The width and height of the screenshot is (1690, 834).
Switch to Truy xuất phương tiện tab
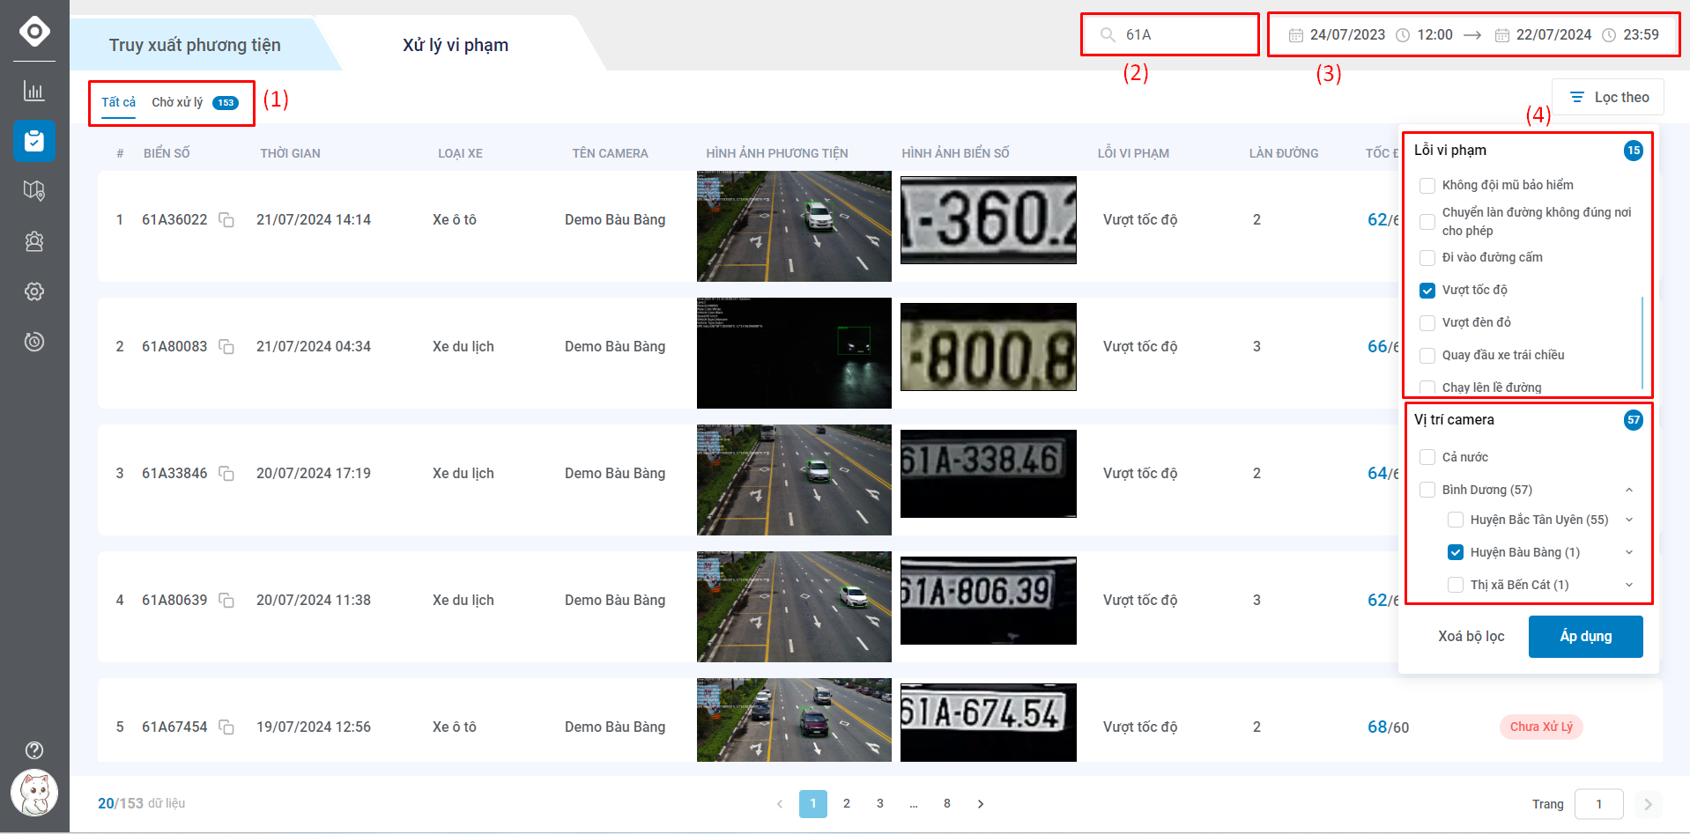click(195, 45)
